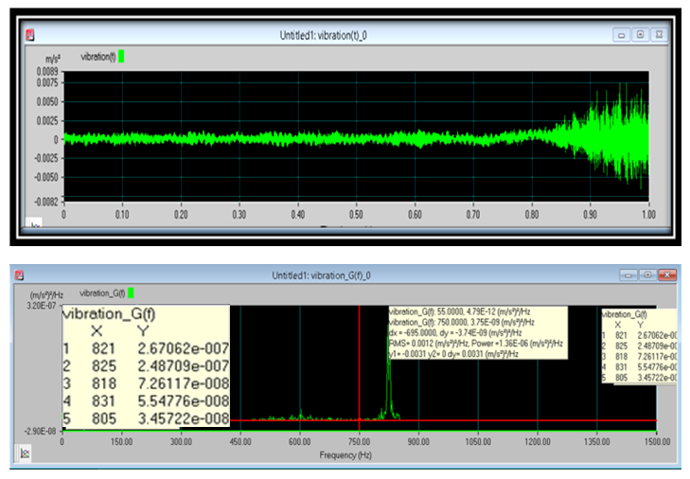Click the green swatch beside vibration(t) legend
Screen dimensions: 690x479
tap(121, 57)
